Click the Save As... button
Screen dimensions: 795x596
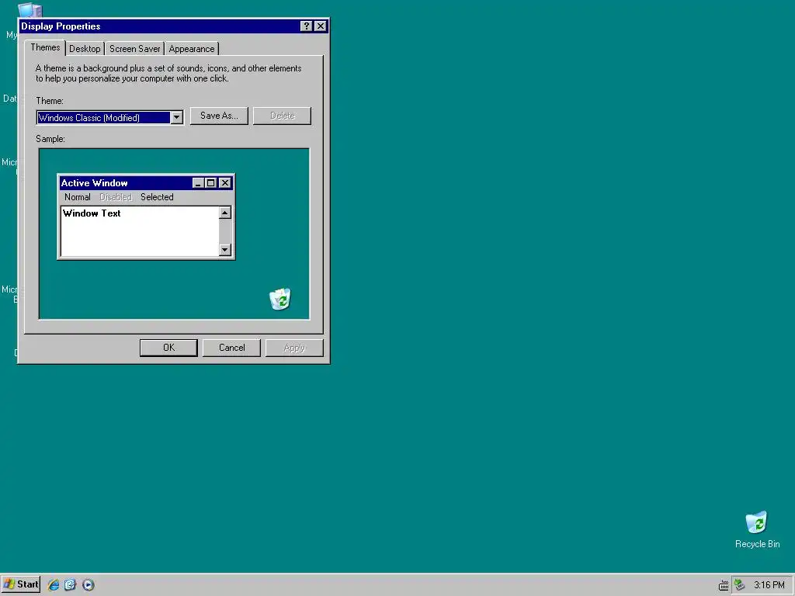(x=219, y=116)
